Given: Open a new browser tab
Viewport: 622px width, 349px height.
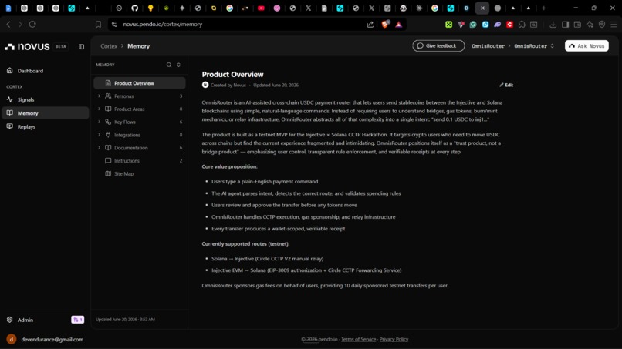Looking at the screenshot, I should [544, 8].
